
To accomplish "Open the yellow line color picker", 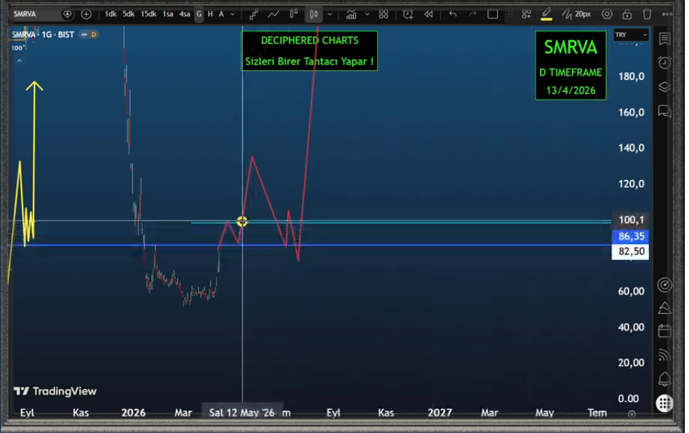I will coord(546,14).
